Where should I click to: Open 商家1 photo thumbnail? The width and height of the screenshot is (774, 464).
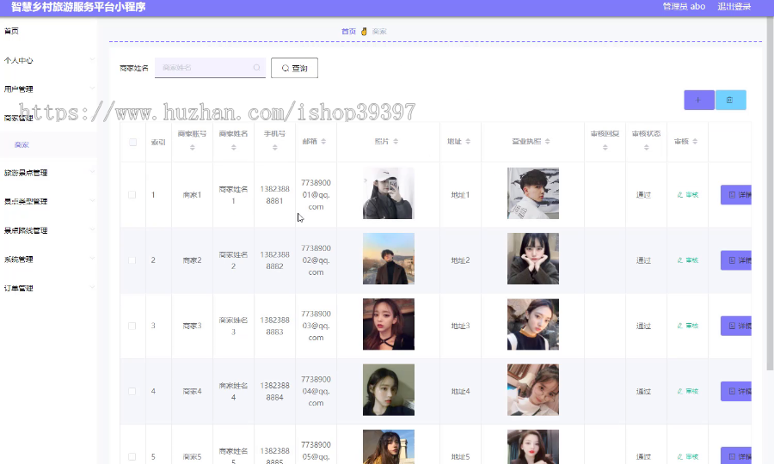pos(389,193)
